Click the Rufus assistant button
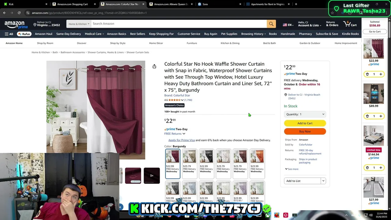This screenshot has width=391, height=220. coord(24,34)
